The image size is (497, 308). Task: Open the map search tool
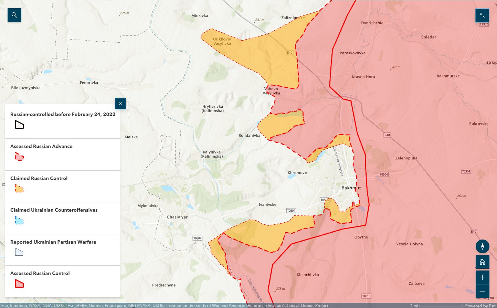coord(14,15)
